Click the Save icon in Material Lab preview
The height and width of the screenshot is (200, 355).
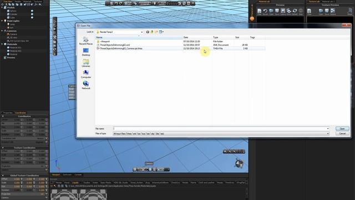(x=277, y=11)
